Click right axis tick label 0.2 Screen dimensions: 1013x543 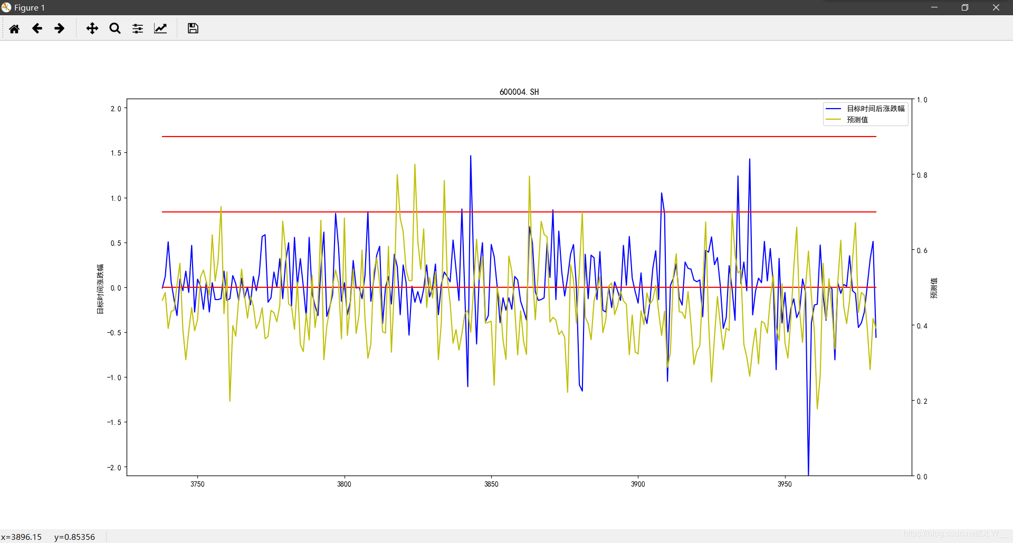[x=922, y=401]
